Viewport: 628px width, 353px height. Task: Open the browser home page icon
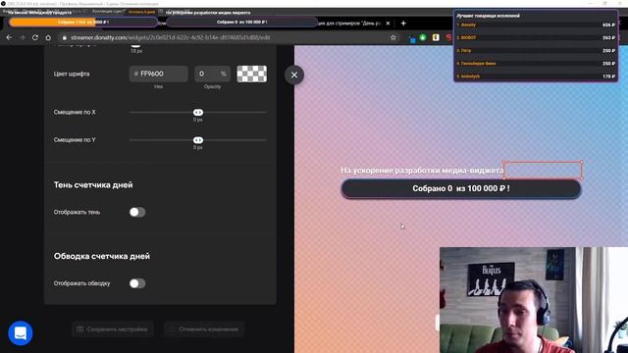coord(48,37)
